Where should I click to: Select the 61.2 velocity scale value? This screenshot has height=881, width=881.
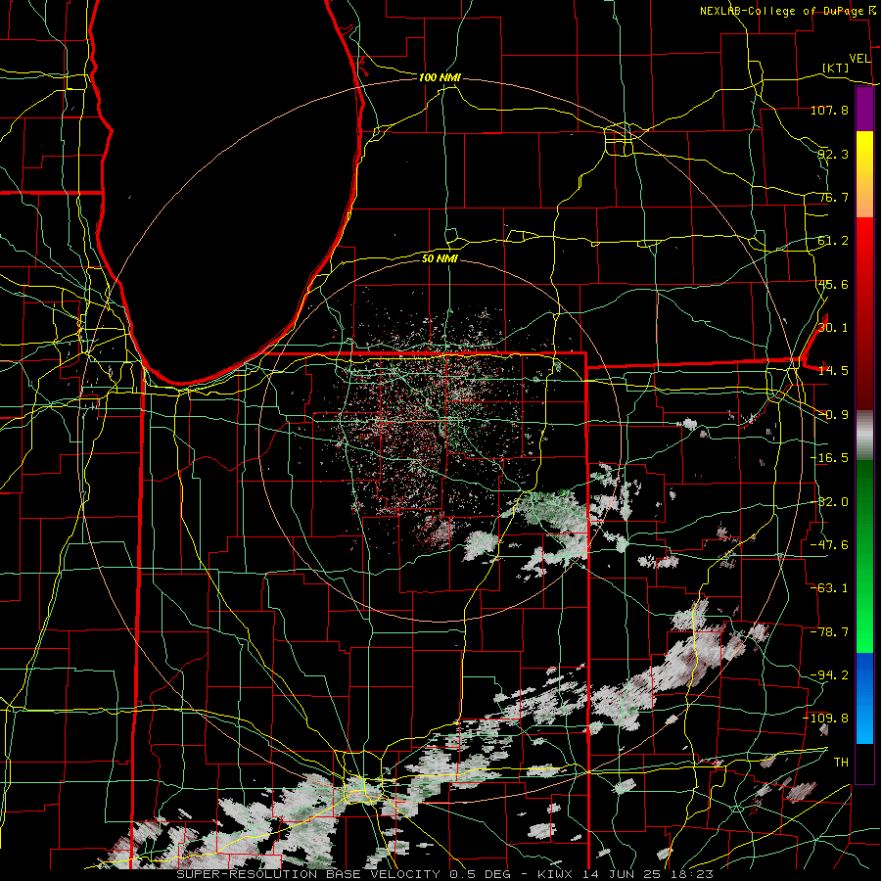pos(833,241)
